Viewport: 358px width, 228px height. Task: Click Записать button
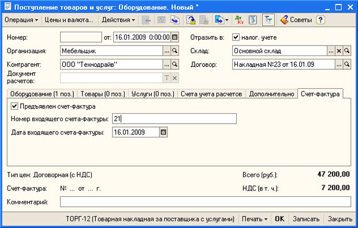[306, 219]
